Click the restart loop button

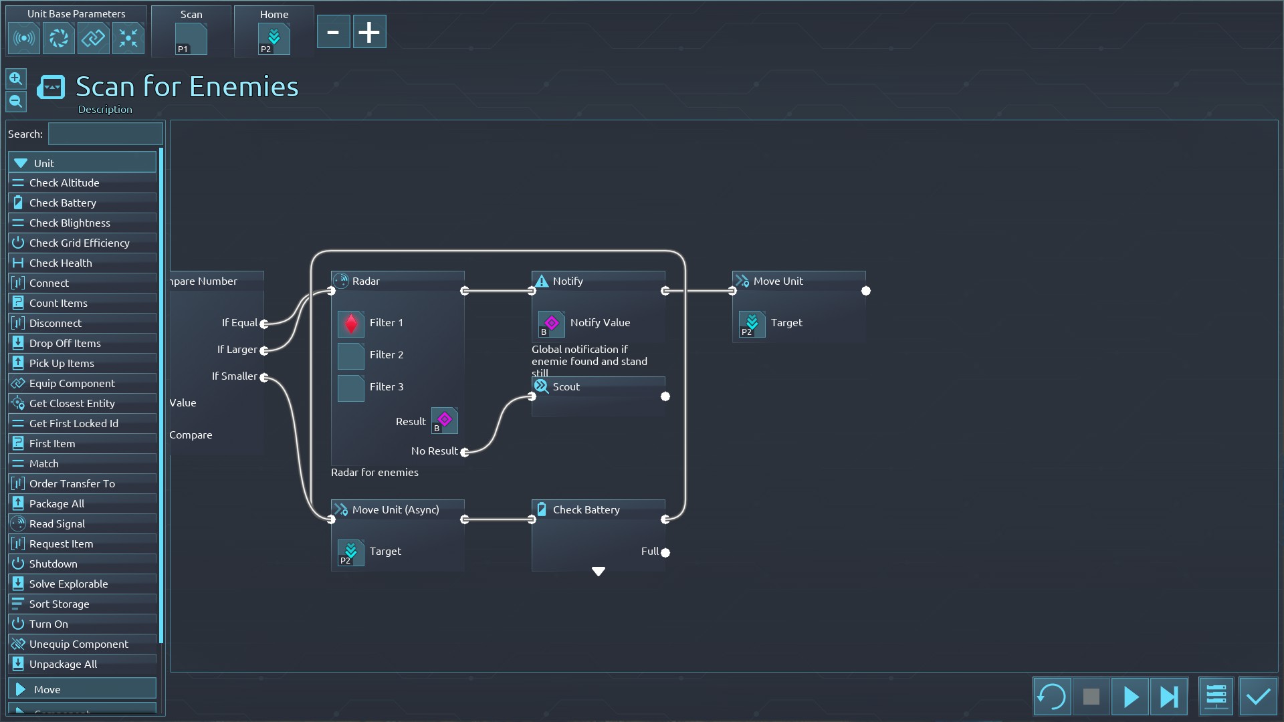click(x=1051, y=697)
